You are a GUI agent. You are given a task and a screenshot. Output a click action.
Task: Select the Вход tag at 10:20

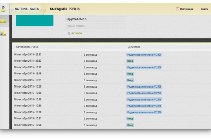pyautogui.click(x=130, y=125)
